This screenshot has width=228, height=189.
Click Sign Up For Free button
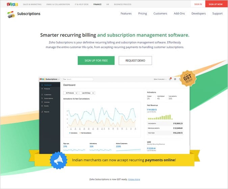pos(96,60)
